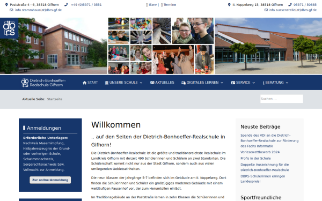Open the Doppelte Auszeichnung article link
The height and width of the screenshot is (201, 322).
(x=265, y=167)
